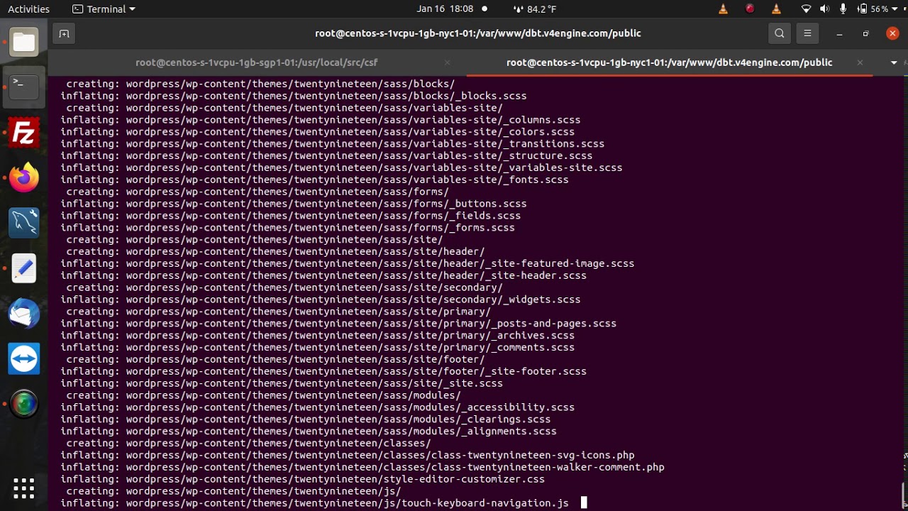
Task: Click the line with _buttons.scss
Action: tap(294, 204)
